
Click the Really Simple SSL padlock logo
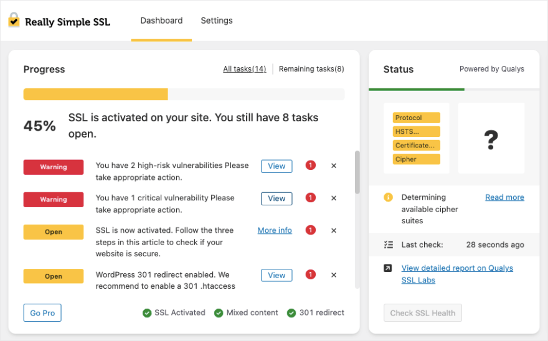click(x=14, y=20)
